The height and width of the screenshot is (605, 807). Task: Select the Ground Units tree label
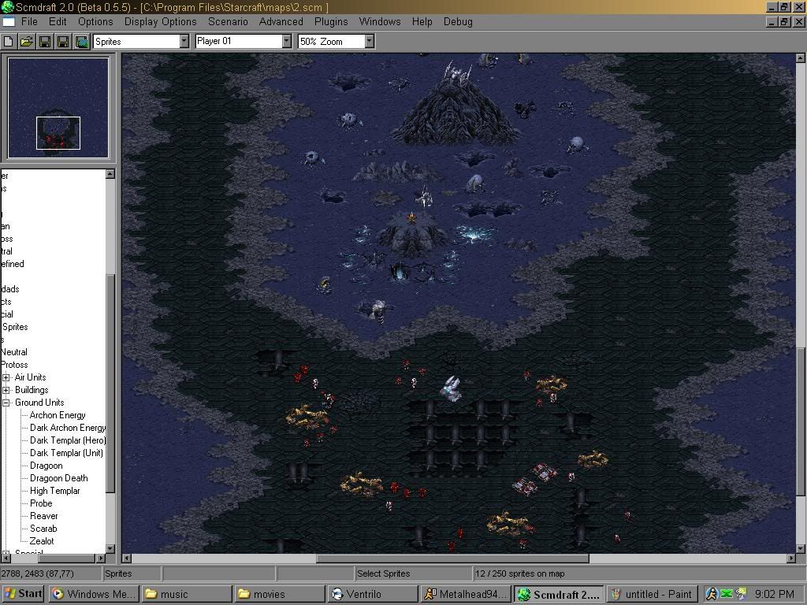pos(39,403)
